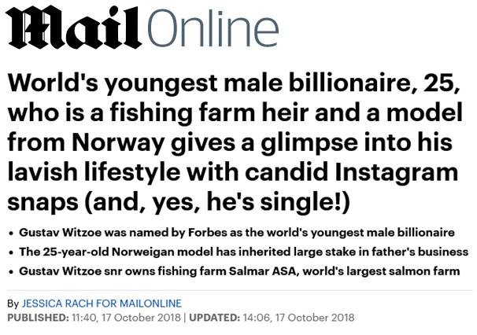
Task: Click the 'Online' word in the masthead
Action: pos(213,30)
